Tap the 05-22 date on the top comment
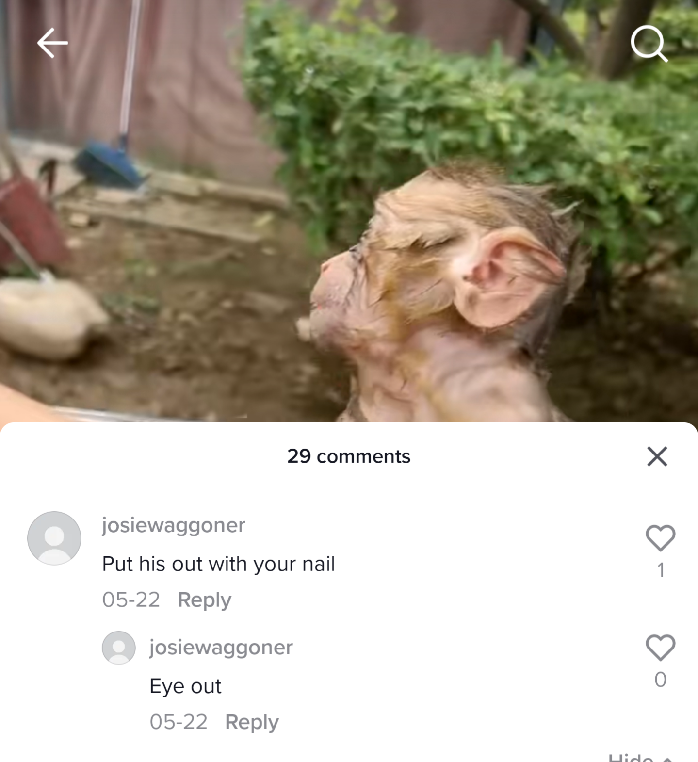The height and width of the screenshot is (762, 698). [131, 600]
